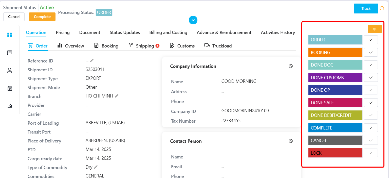Check the DONE DEBIT/CREDIT checkmark box
389x178 pixels.
point(371,115)
